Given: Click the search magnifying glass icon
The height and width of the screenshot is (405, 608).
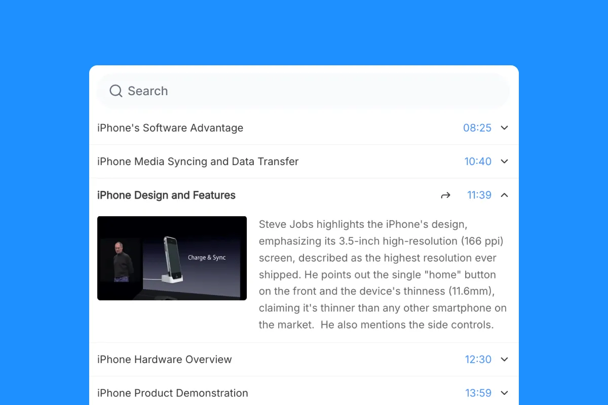Looking at the screenshot, I should click(x=116, y=91).
